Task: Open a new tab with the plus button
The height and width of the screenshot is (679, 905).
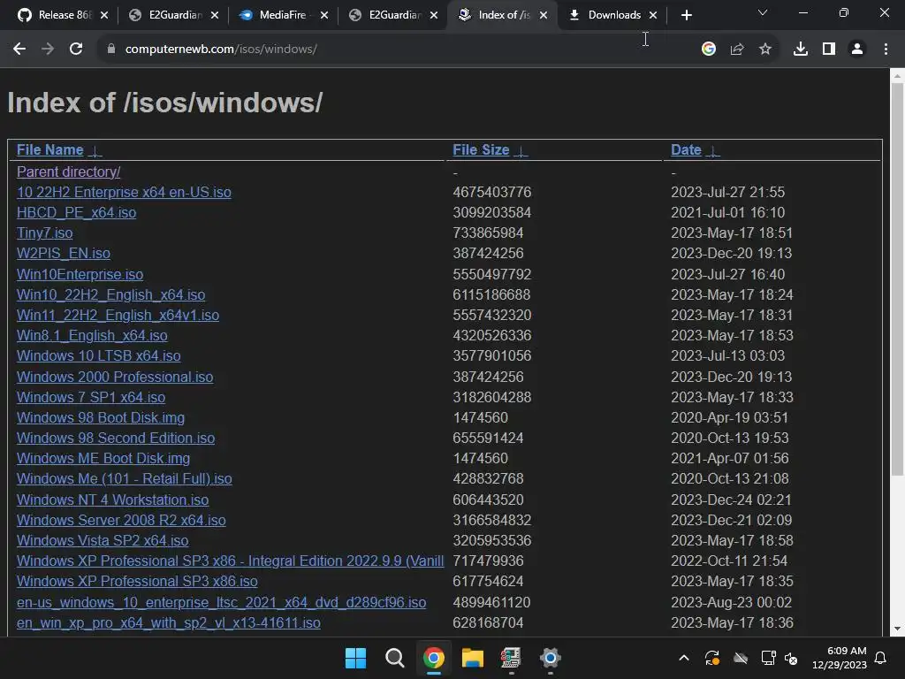Action: click(686, 15)
